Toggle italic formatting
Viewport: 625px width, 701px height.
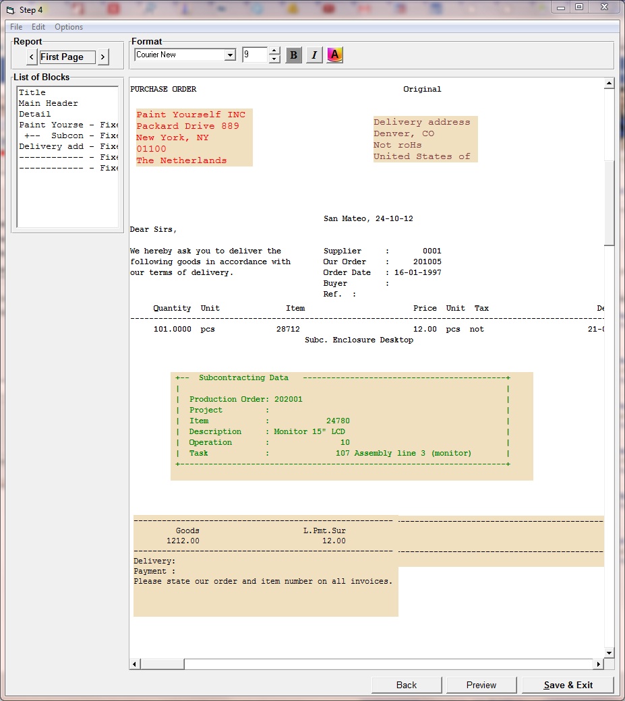click(x=314, y=55)
